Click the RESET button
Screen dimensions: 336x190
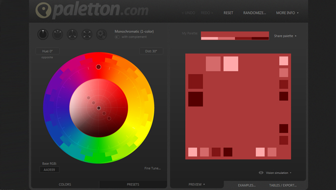click(x=228, y=13)
